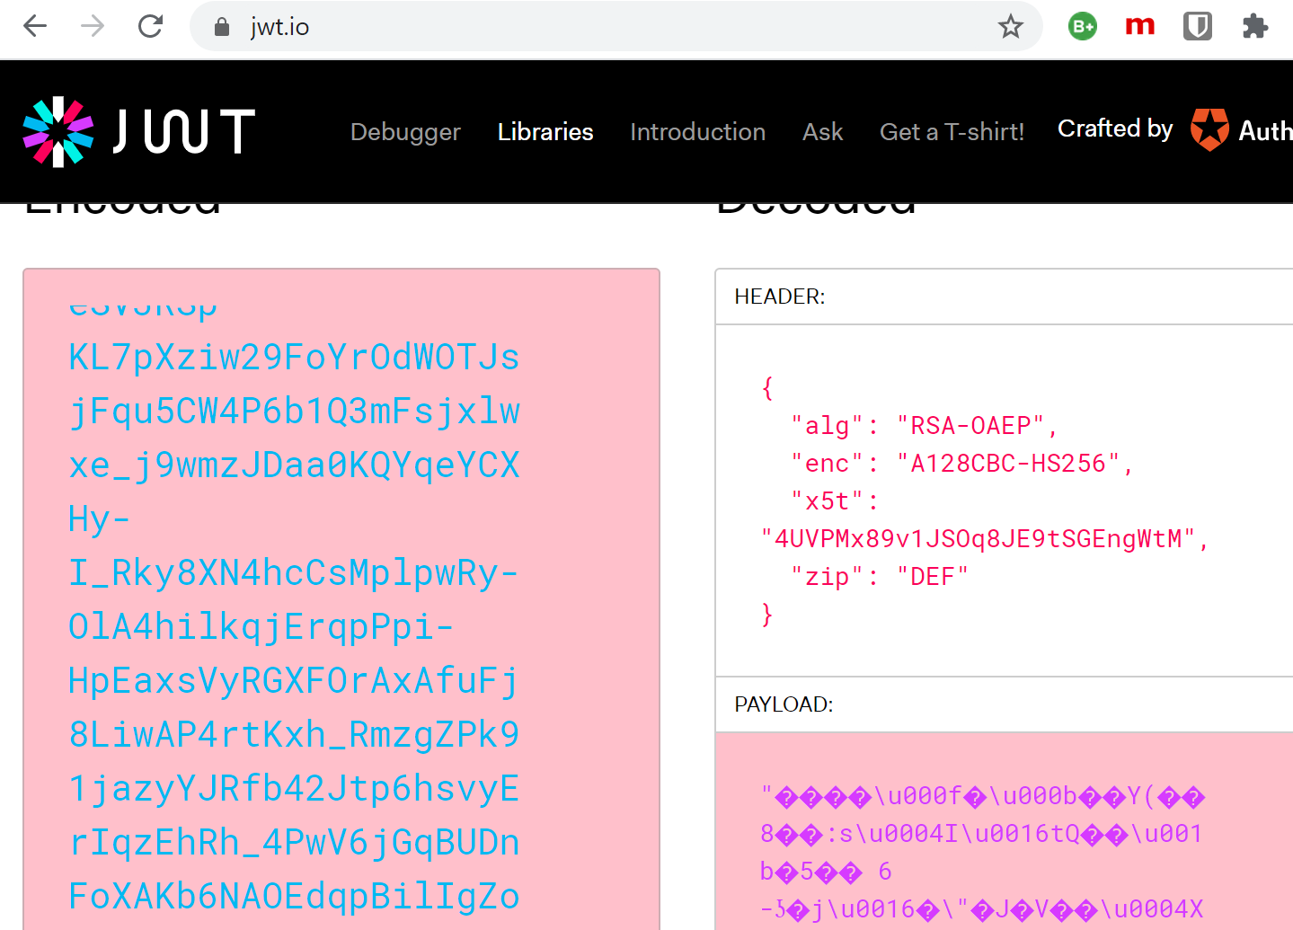The width and height of the screenshot is (1293, 930).
Task: Reload the jwt.io page
Action: 150,26
